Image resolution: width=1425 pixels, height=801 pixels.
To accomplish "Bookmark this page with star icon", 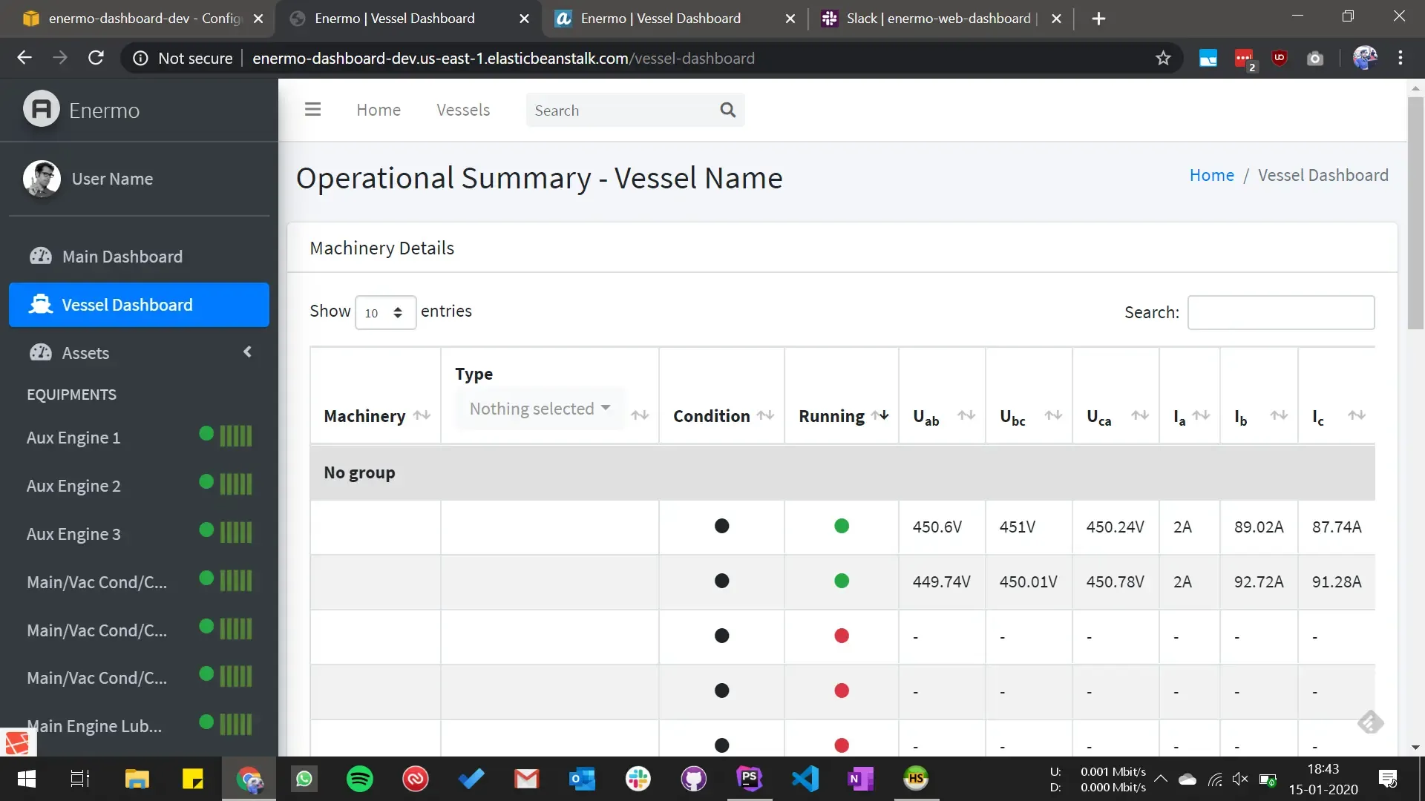I will tap(1163, 58).
